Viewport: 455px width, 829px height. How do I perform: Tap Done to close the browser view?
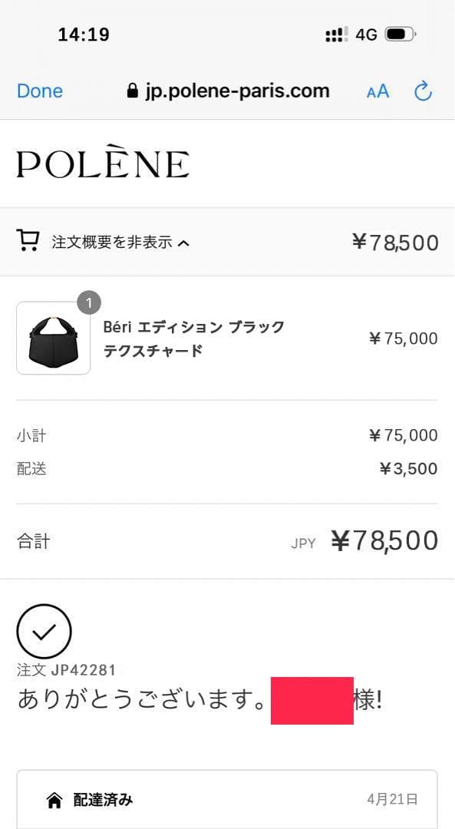tap(39, 91)
